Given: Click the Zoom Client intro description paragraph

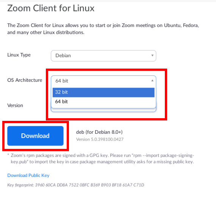Looking at the screenshot, I should [103, 29].
